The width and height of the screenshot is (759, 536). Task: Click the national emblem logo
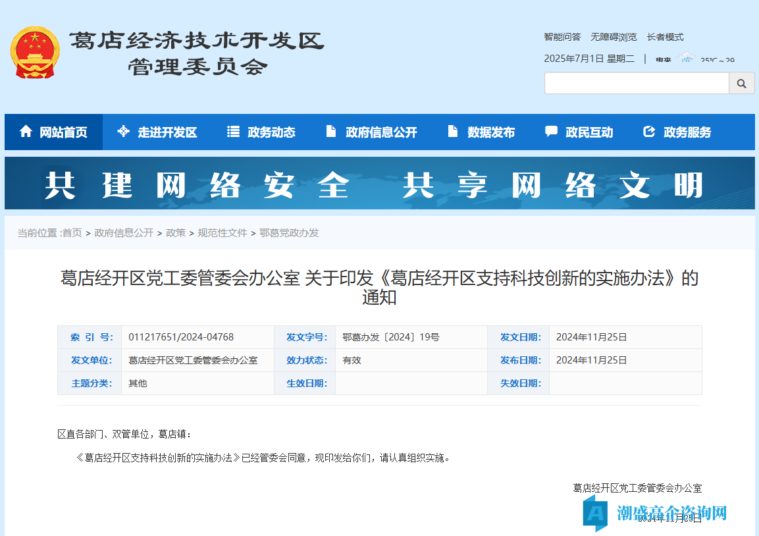34,53
